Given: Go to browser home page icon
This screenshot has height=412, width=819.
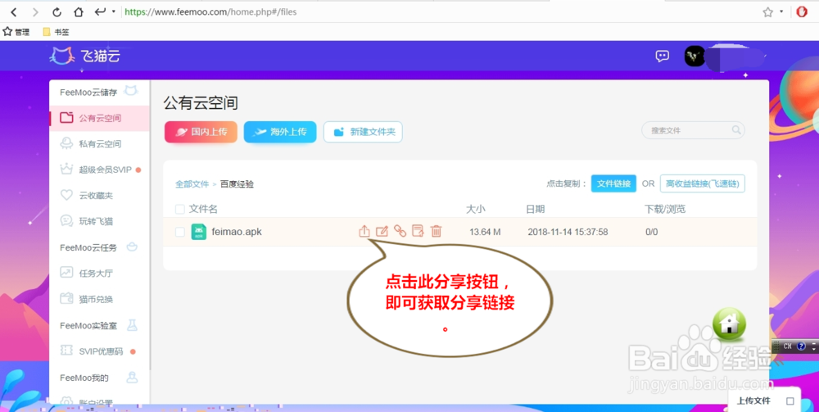Looking at the screenshot, I should tap(78, 12).
